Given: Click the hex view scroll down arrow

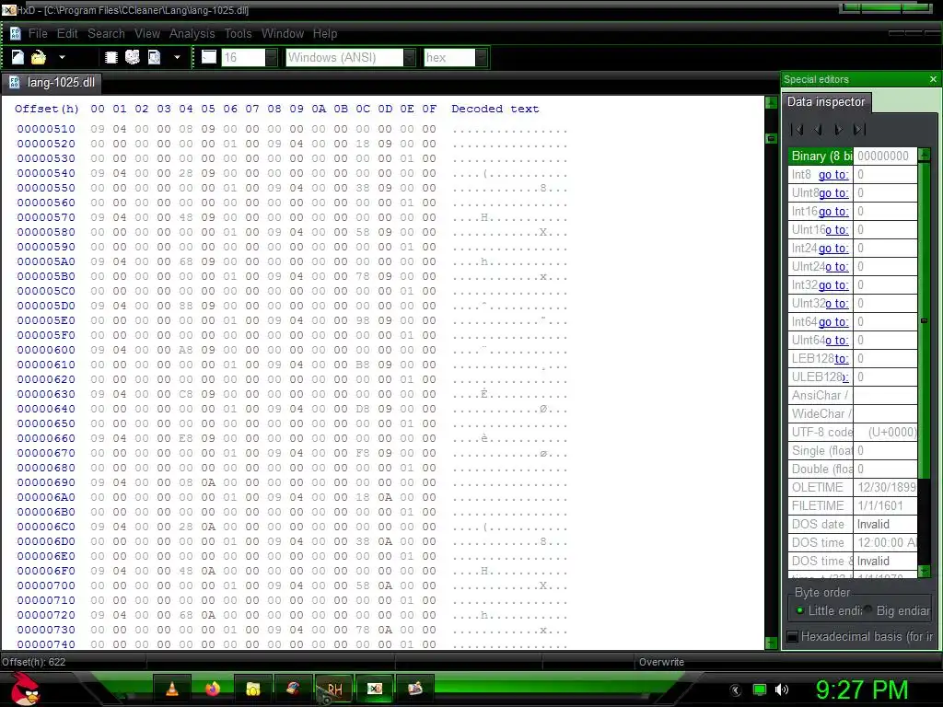Looking at the screenshot, I should click(771, 643).
